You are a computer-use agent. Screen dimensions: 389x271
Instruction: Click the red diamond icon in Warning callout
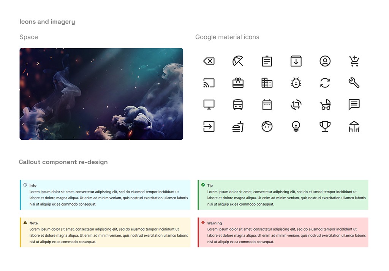[203, 223]
